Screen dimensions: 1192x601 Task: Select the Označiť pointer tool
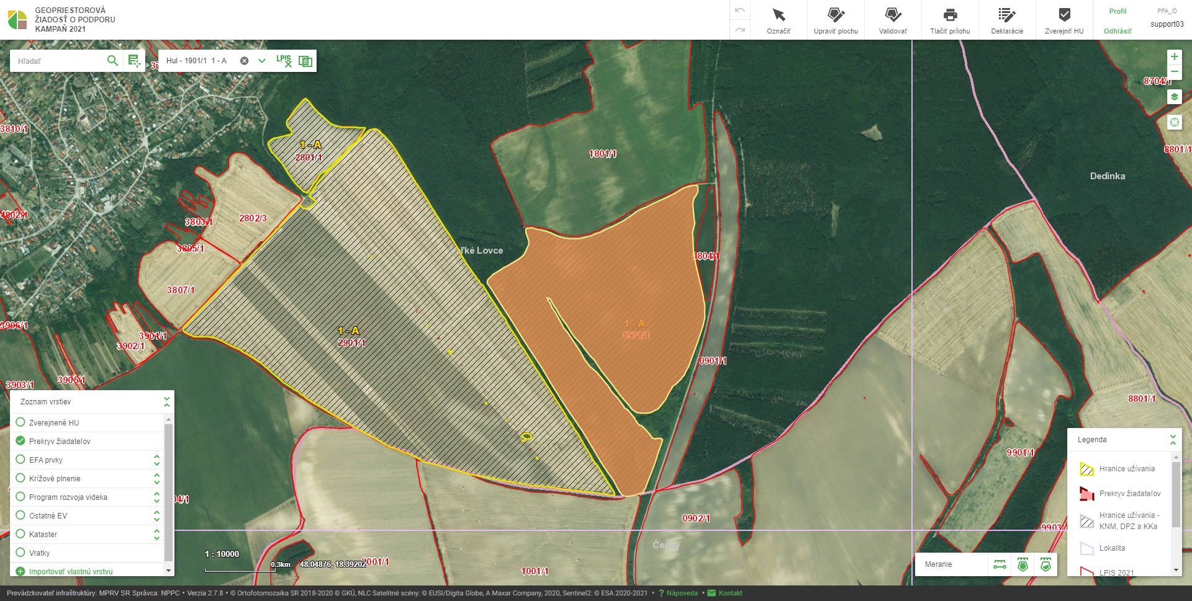pyautogui.click(x=779, y=20)
